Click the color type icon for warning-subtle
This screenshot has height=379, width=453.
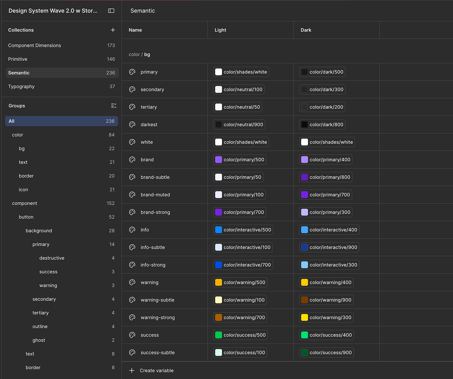132,300
